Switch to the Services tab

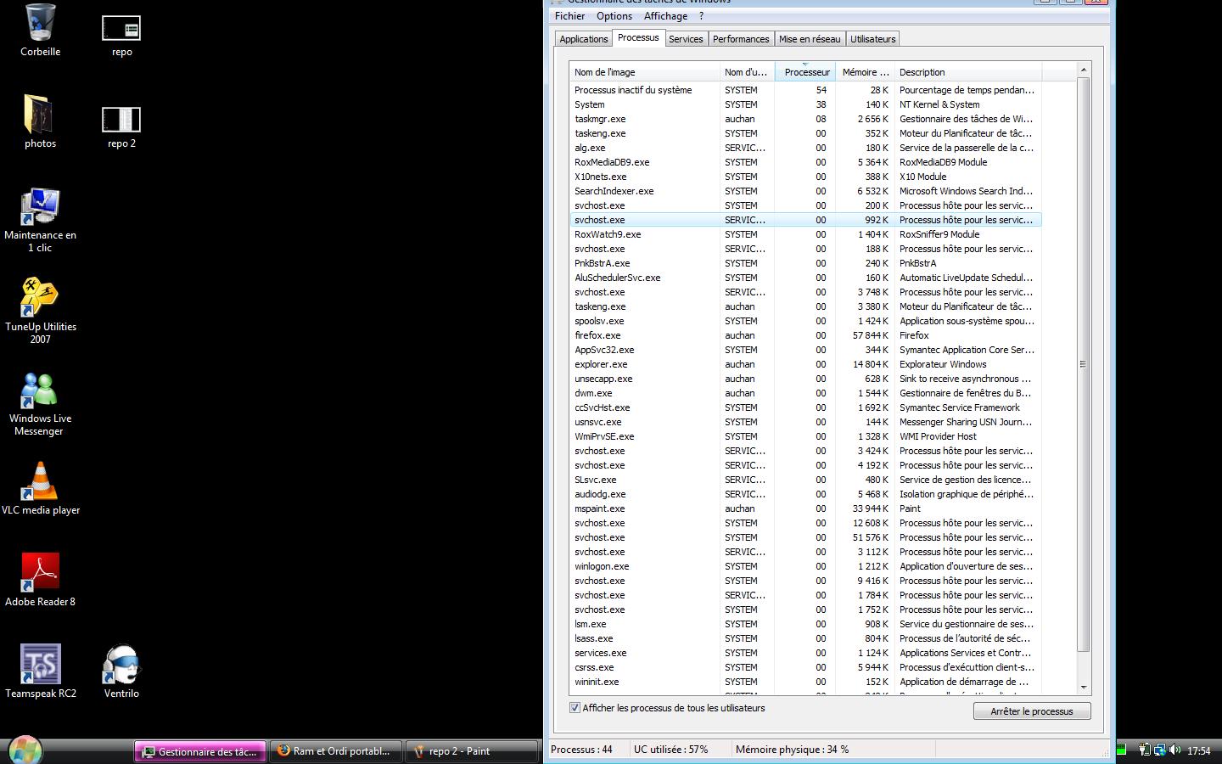(686, 39)
